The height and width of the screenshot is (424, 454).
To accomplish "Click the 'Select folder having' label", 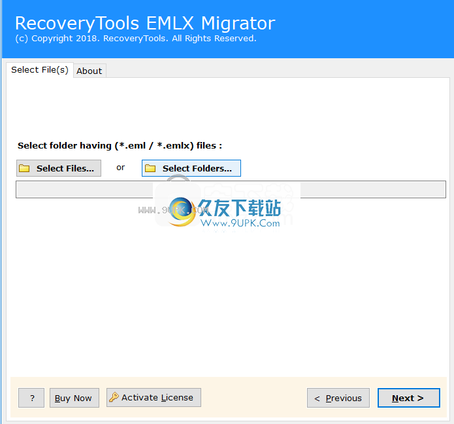I will (120, 146).
